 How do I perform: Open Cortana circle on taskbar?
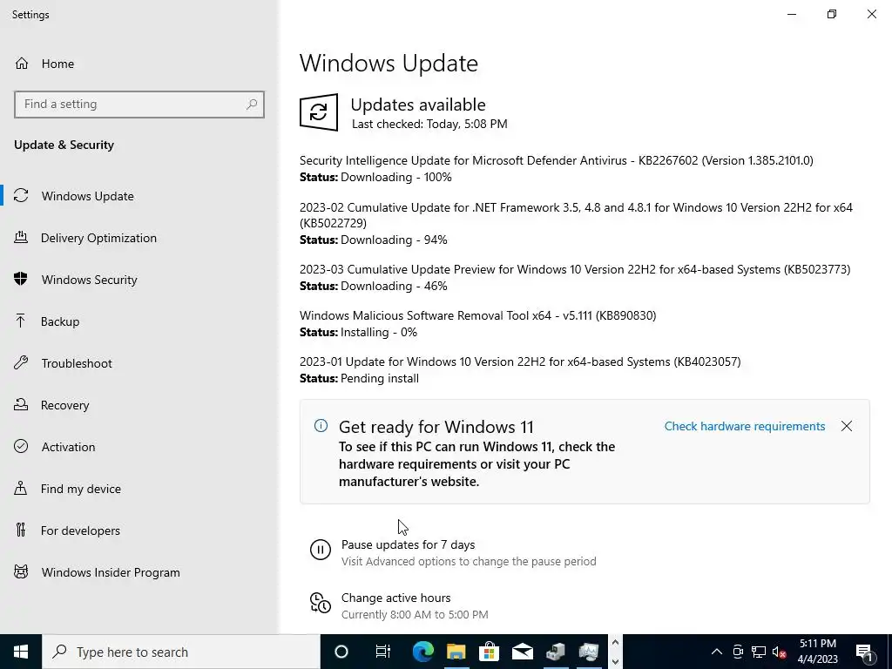pos(341,652)
